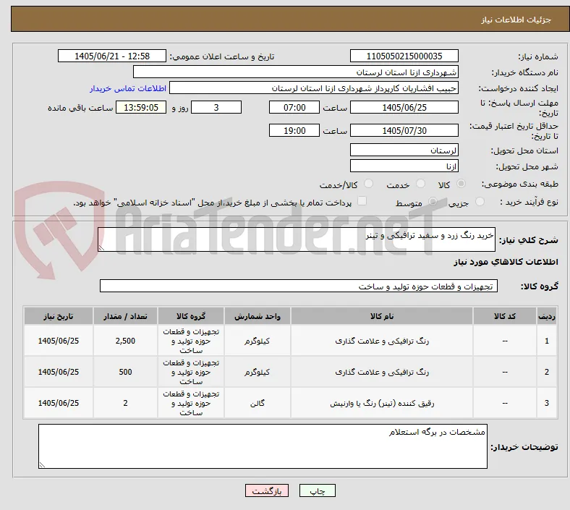This screenshot has width=570, height=510.
Task: Select the کالا/خدمت radio button
Action: tap(369, 184)
